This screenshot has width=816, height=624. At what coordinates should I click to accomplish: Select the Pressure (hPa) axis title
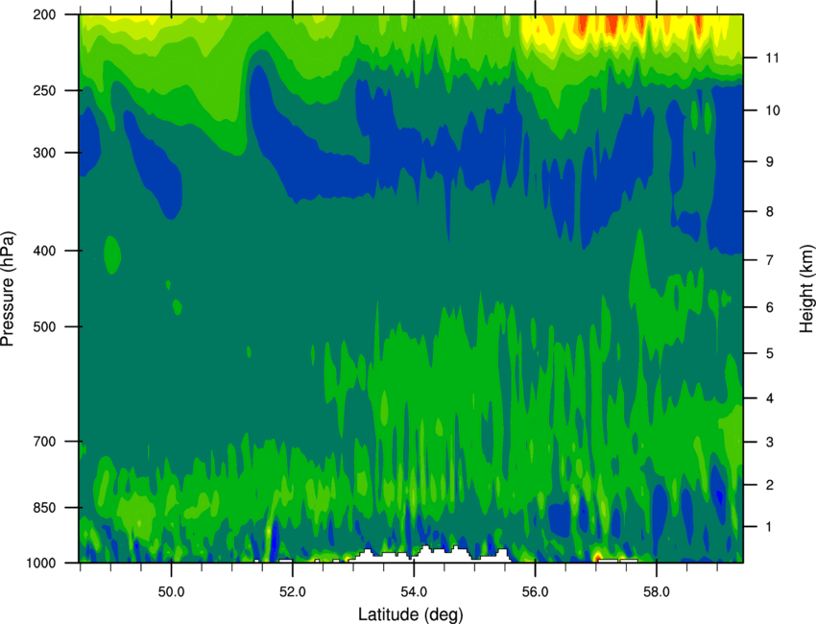click(8, 289)
